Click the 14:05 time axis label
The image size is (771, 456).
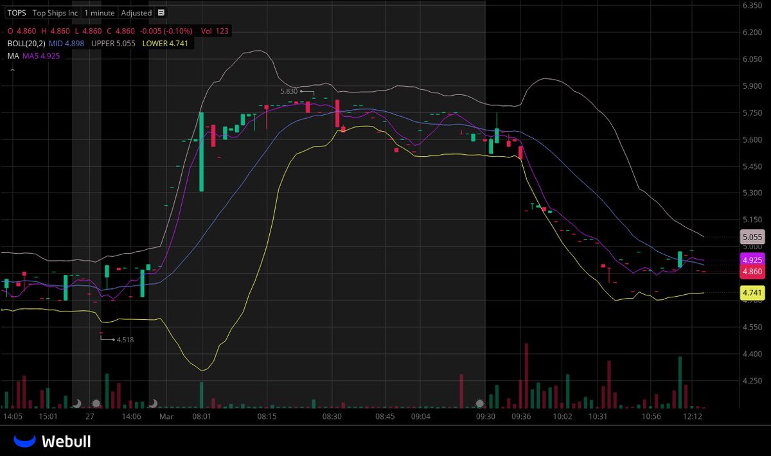tap(13, 416)
